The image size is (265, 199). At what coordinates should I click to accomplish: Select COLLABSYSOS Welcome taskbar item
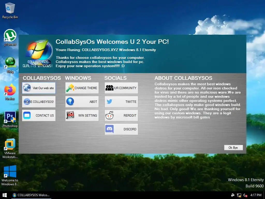31,195
